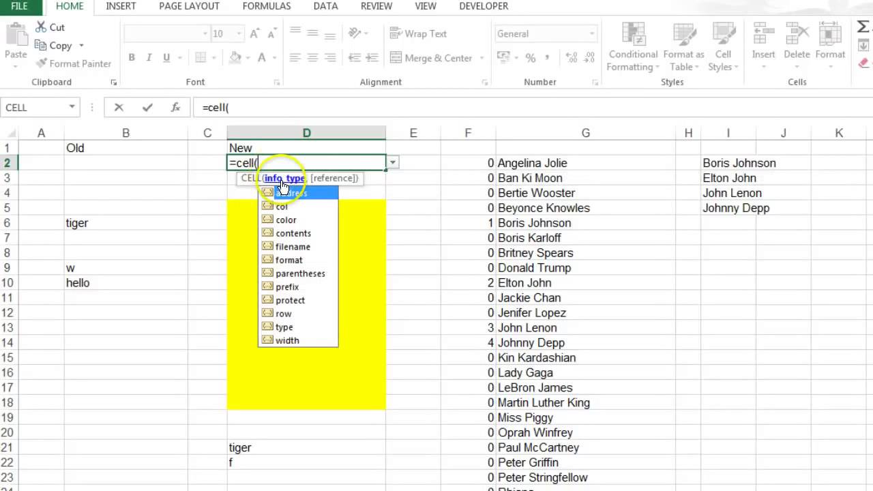Screen dimensions: 873x491
Task: Open the font name dropdown
Action: click(x=205, y=33)
